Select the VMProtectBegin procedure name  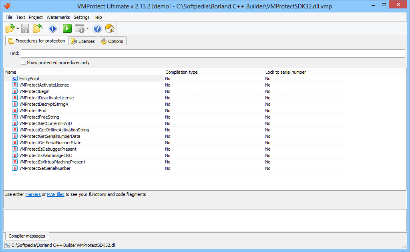pos(34,91)
